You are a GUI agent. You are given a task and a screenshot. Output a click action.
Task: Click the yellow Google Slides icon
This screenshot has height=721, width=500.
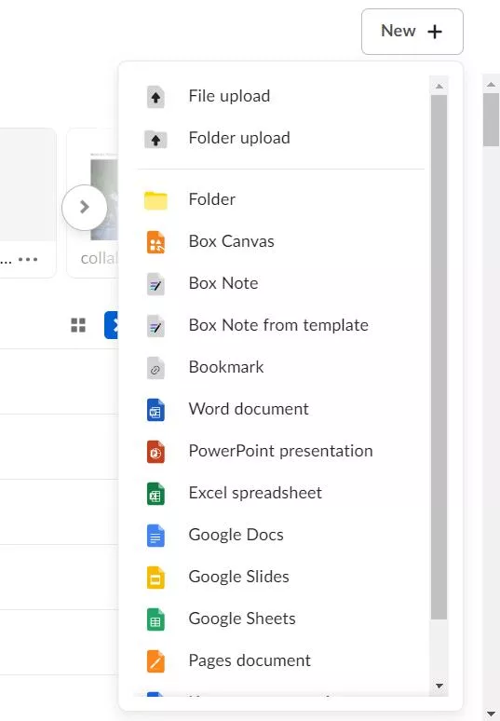coord(155,578)
